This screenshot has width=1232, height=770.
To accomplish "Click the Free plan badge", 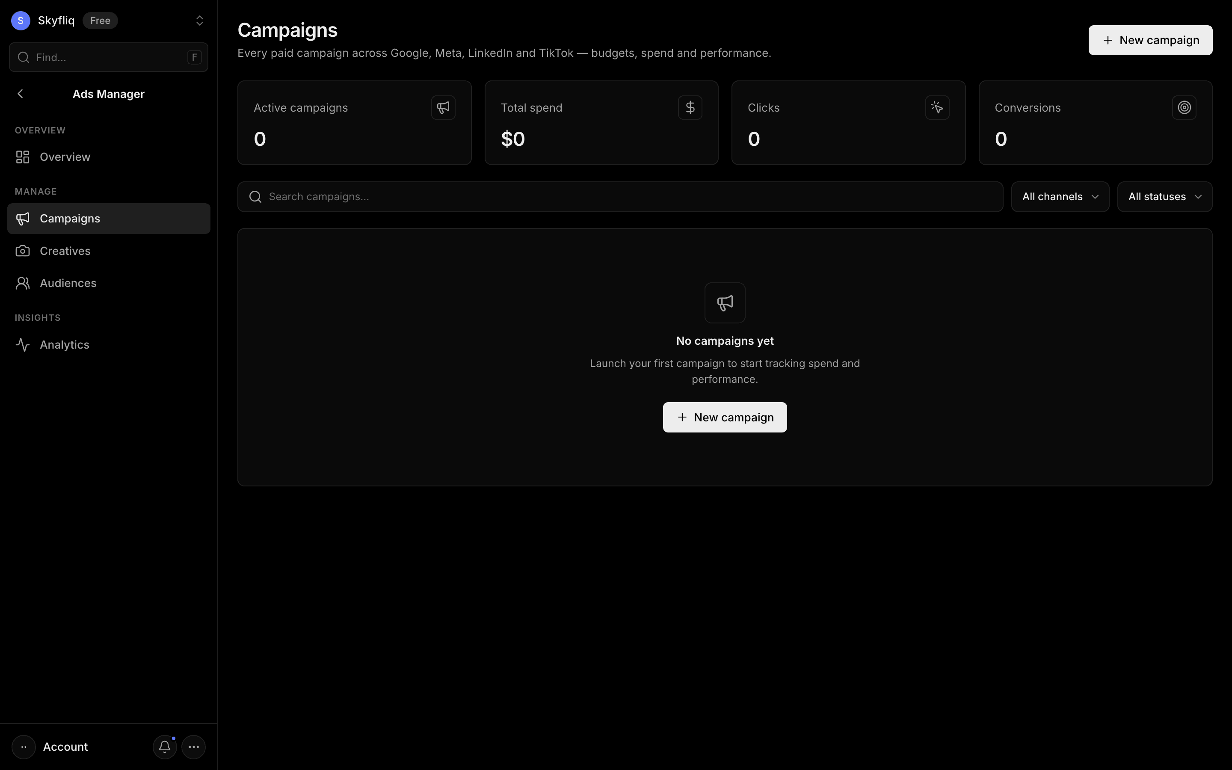I will [100, 21].
